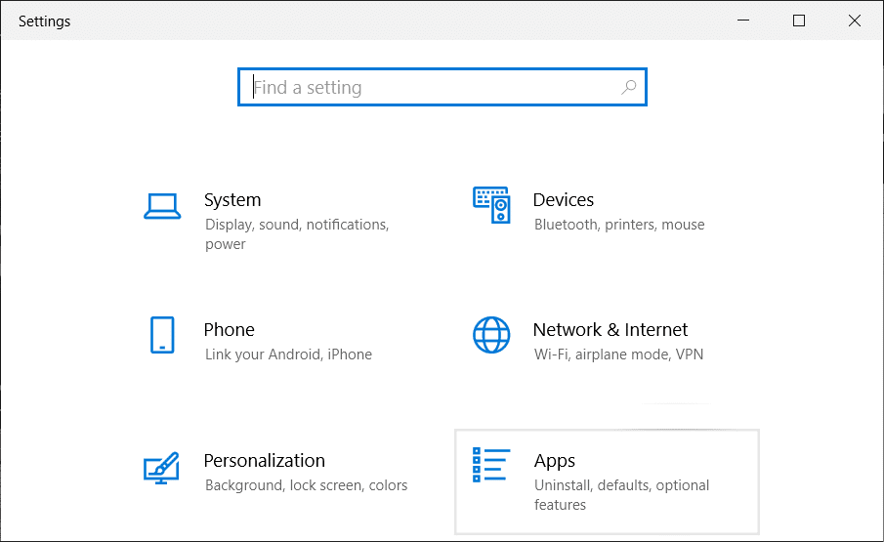Click the Phone icon

(x=162, y=335)
